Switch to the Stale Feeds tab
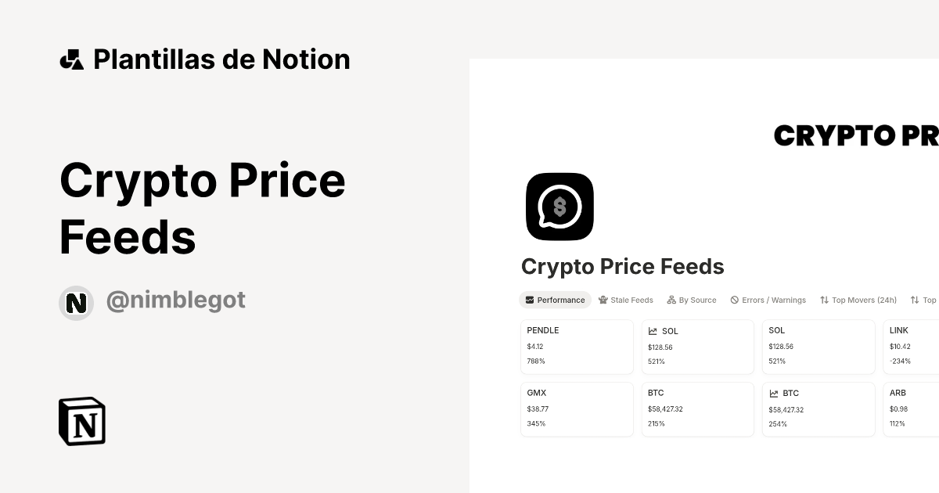Screen dimensions: 939x493 point(631,300)
